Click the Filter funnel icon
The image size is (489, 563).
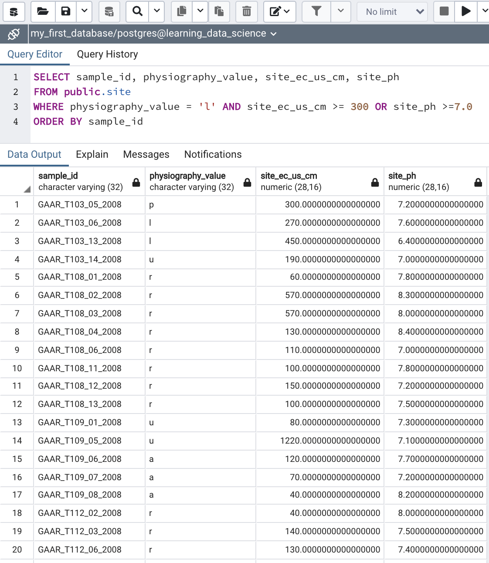(x=316, y=11)
